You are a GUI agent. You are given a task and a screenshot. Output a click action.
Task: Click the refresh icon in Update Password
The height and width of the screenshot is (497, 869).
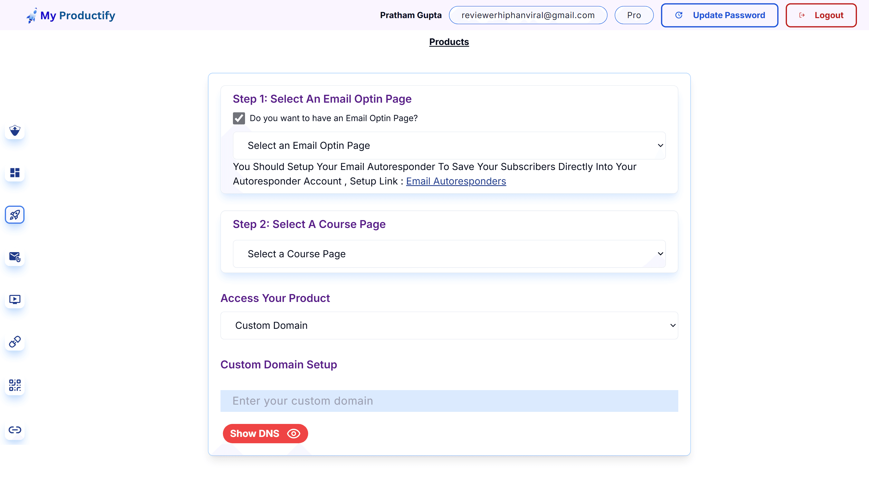point(679,15)
